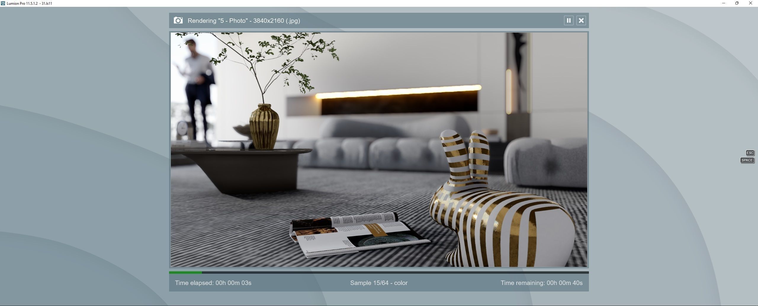Click the camera icon in render header
The height and width of the screenshot is (306, 758).
178,20
